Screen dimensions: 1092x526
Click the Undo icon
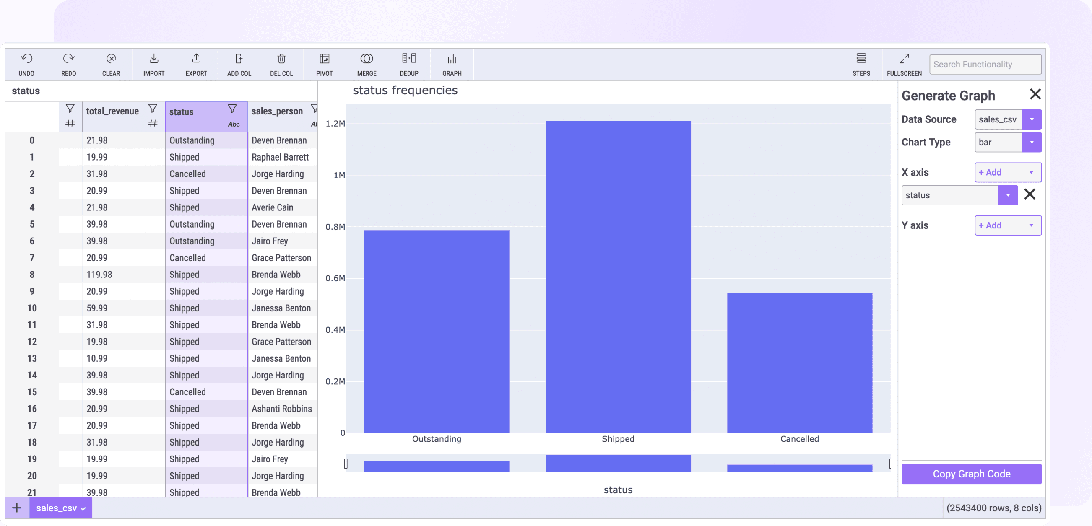point(26,64)
